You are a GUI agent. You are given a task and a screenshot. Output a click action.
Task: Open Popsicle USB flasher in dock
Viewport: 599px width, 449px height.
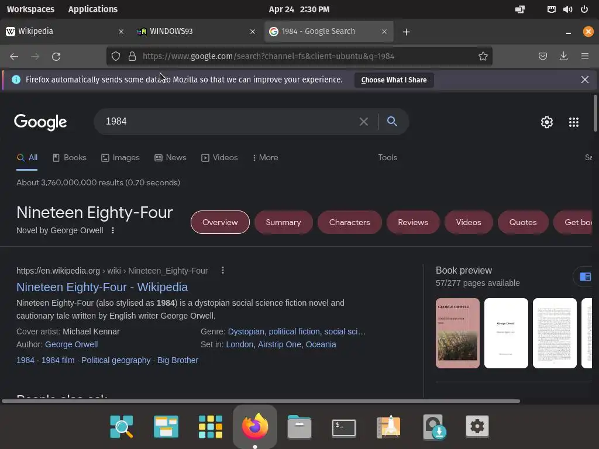(433, 426)
